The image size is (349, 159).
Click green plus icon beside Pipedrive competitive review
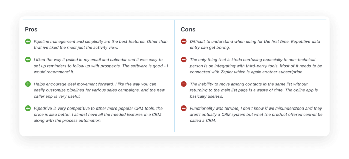pos(28,108)
